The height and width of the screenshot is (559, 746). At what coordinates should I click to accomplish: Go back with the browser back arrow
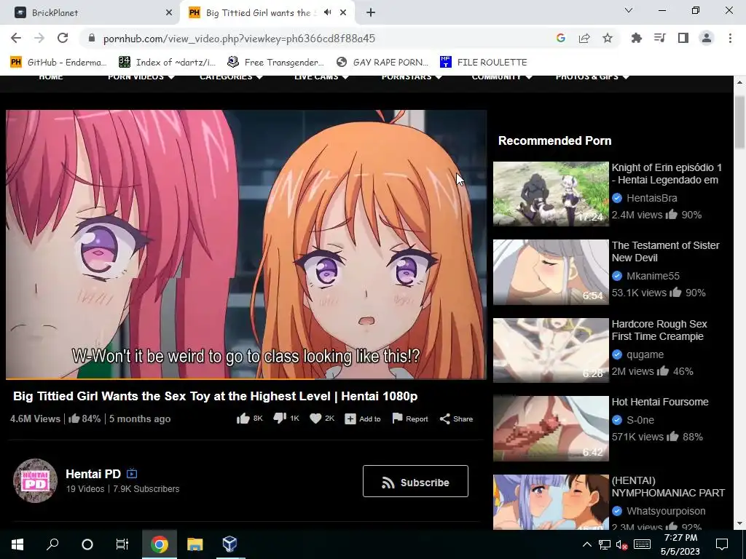coord(16,38)
